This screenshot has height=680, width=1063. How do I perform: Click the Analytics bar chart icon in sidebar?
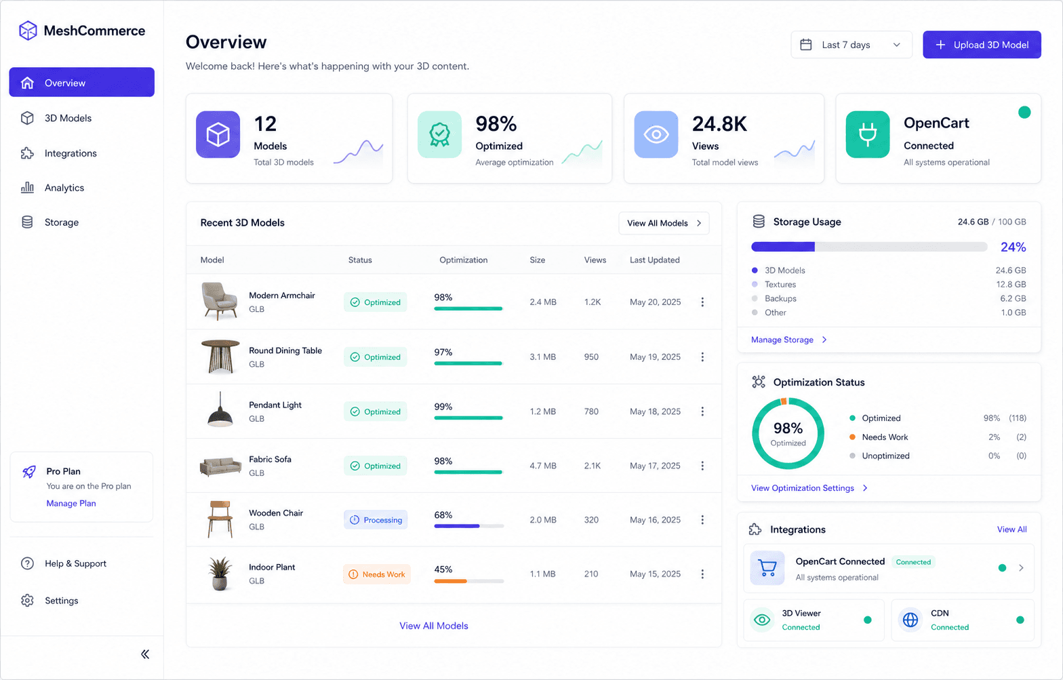[x=27, y=188]
